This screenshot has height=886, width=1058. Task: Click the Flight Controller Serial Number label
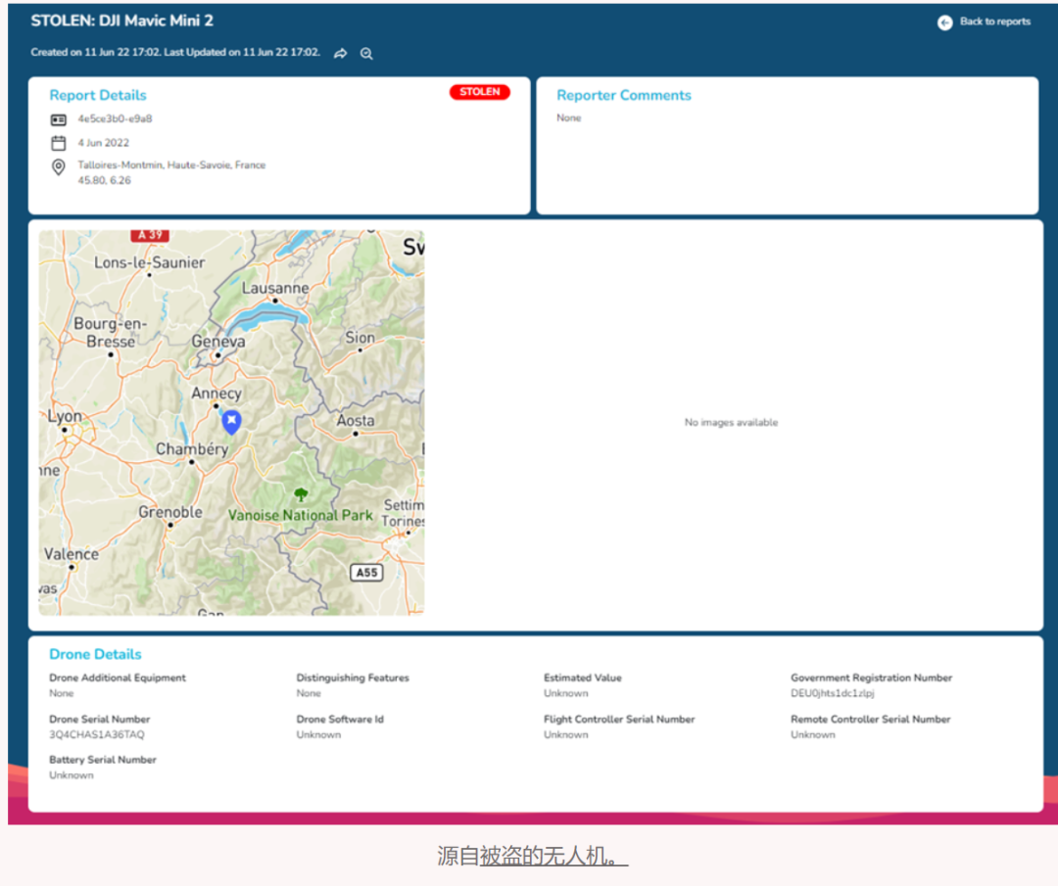tap(619, 720)
